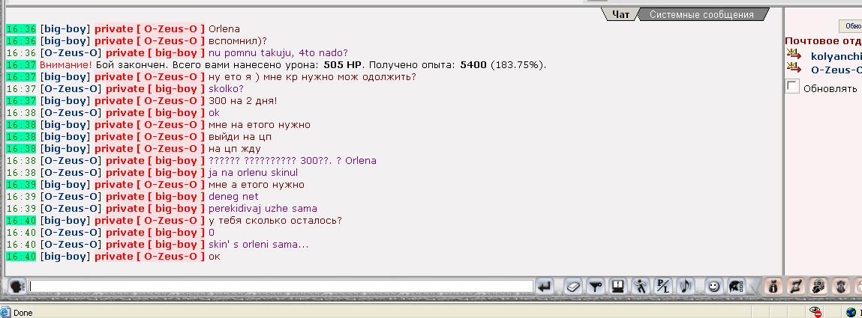Click [O-Zeus-O] on the '0' reply line
Screen dimensions: 862x318
pos(71,233)
